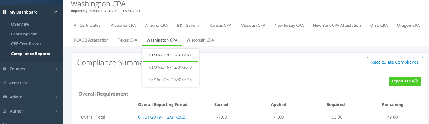Choose the 05/15/2014 - 12/31/2015 period option
The height and width of the screenshot is (124, 429).
(170, 80)
